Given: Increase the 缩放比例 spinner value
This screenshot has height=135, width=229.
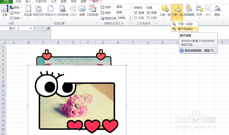Looking at the screenshot, I should click(130, 17).
